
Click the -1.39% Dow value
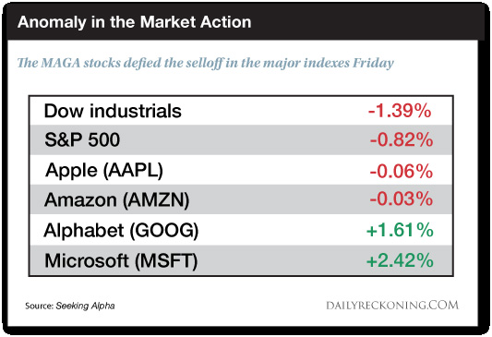coord(400,111)
